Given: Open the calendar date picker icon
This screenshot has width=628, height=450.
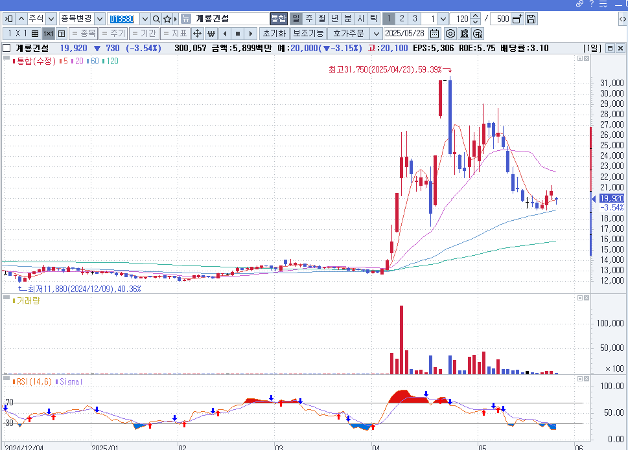Looking at the screenshot, I should click(x=434, y=33).
